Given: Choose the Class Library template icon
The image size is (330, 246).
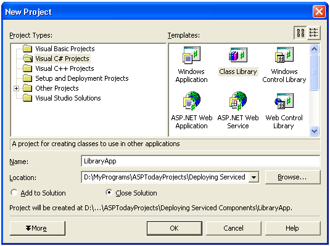Looking at the screenshot, I should (238, 55).
